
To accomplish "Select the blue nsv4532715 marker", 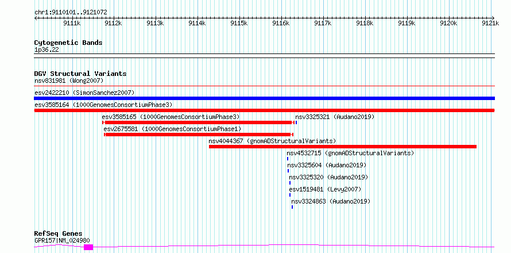I will pyautogui.click(x=288, y=159).
